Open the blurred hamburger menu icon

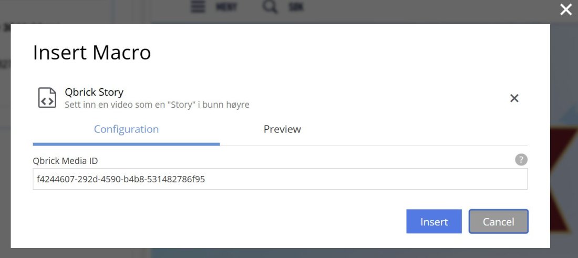[x=198, y=7]
